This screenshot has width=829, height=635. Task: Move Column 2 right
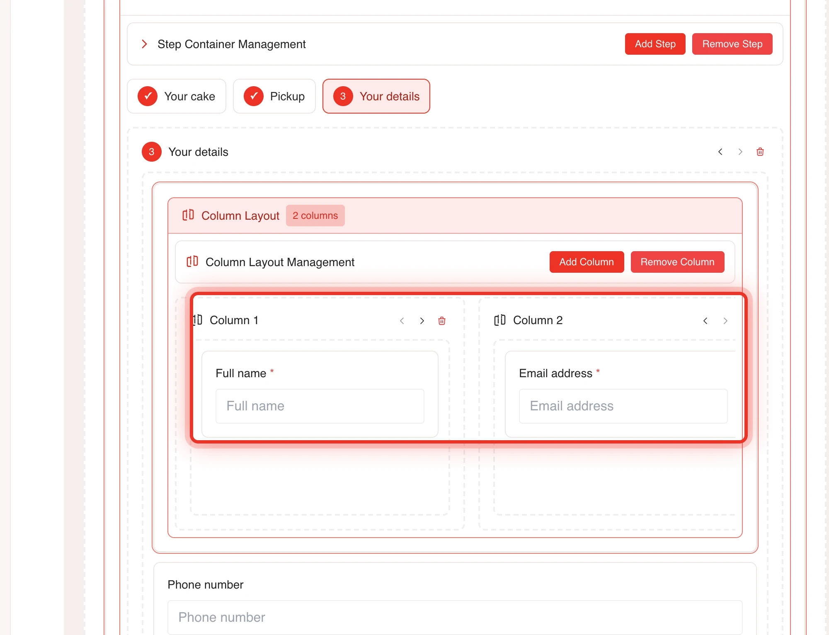725,321
